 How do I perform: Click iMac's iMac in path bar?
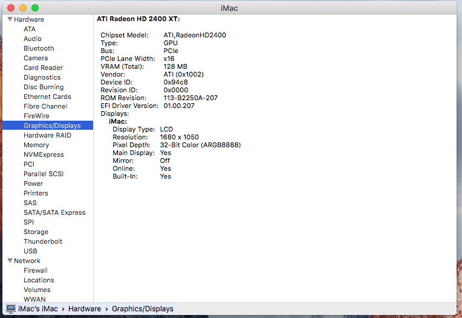tap(38, 309)
